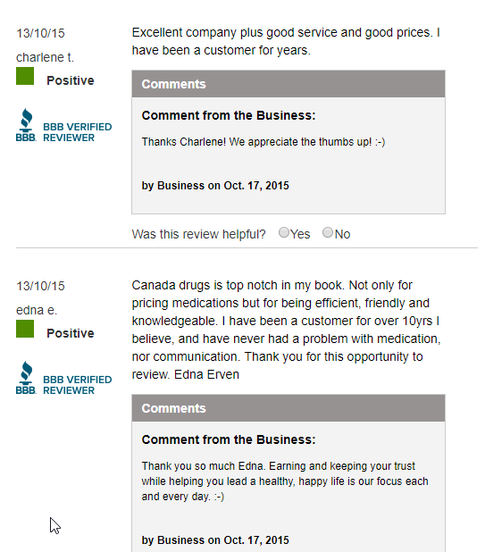
Task: Click 'Comment from the Business' heading in first review
Action: 229,115
